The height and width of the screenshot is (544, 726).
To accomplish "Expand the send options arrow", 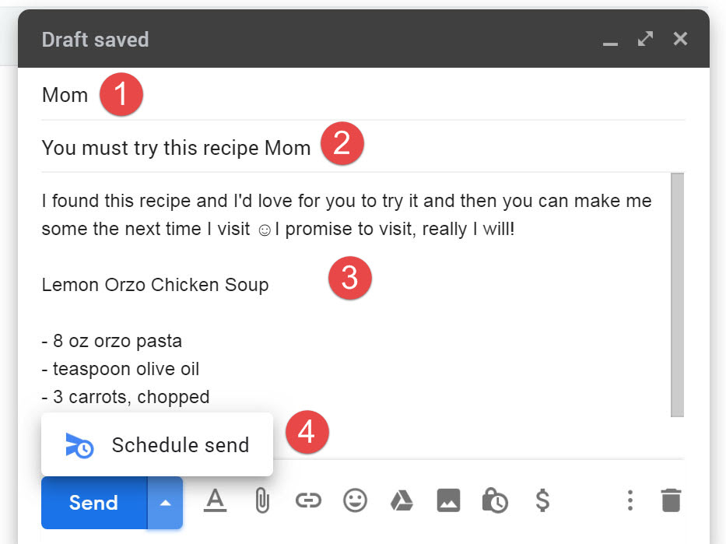I will (165, 503).
